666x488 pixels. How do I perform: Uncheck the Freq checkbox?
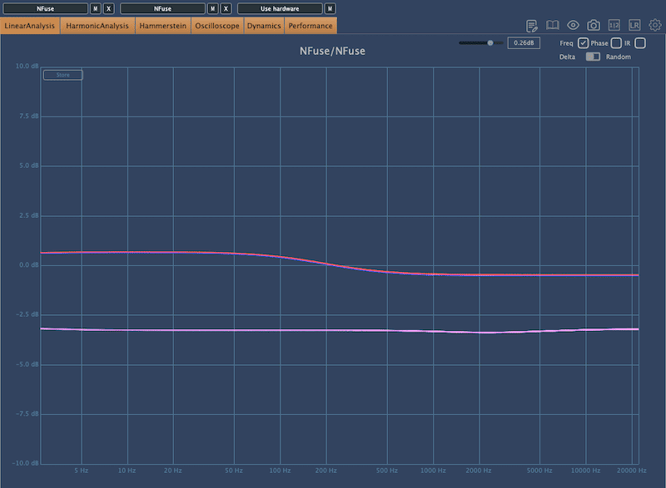583,43
